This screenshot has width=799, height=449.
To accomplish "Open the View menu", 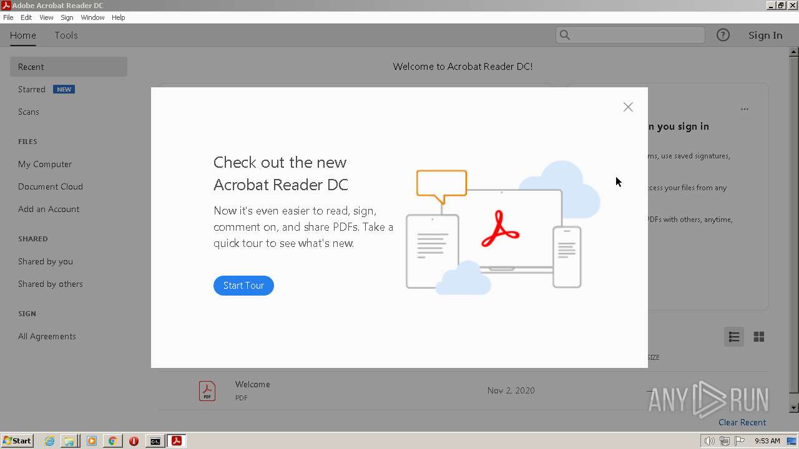I will [x=46, y=17].
